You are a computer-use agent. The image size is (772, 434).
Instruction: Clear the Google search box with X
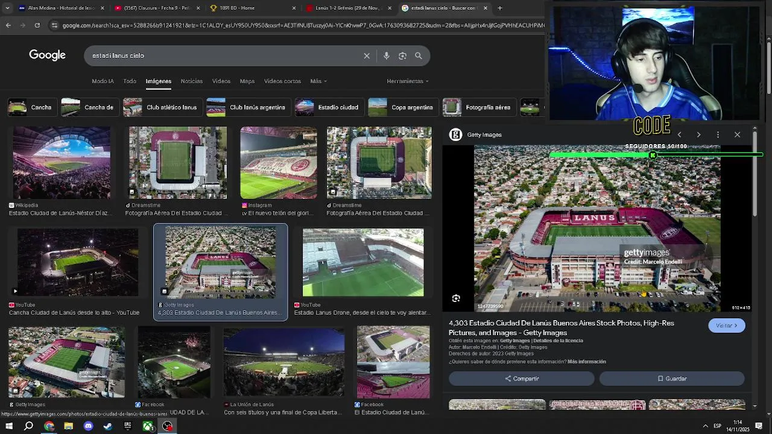pos(367,55)
